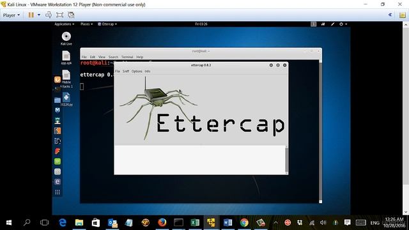Select the app.apk file on the Kali desktop
This screenshot has height=230, width=409.
66,57
